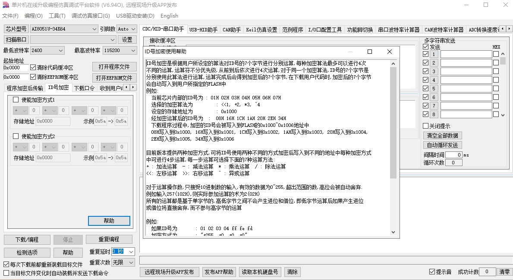
Task: Click the application logo icon in title bar
Action: [6, 5]
